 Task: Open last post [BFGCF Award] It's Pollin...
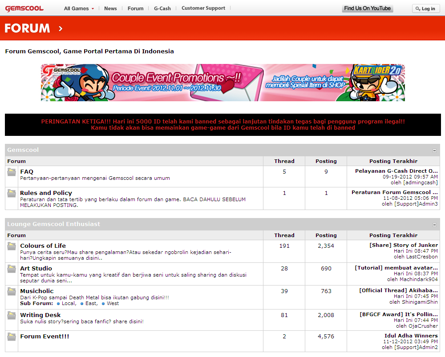[x=399, y=314]
